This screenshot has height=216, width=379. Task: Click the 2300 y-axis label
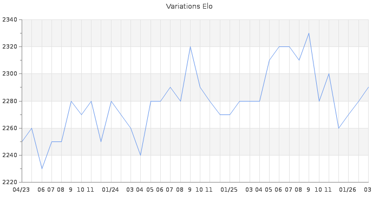(9, 74)
